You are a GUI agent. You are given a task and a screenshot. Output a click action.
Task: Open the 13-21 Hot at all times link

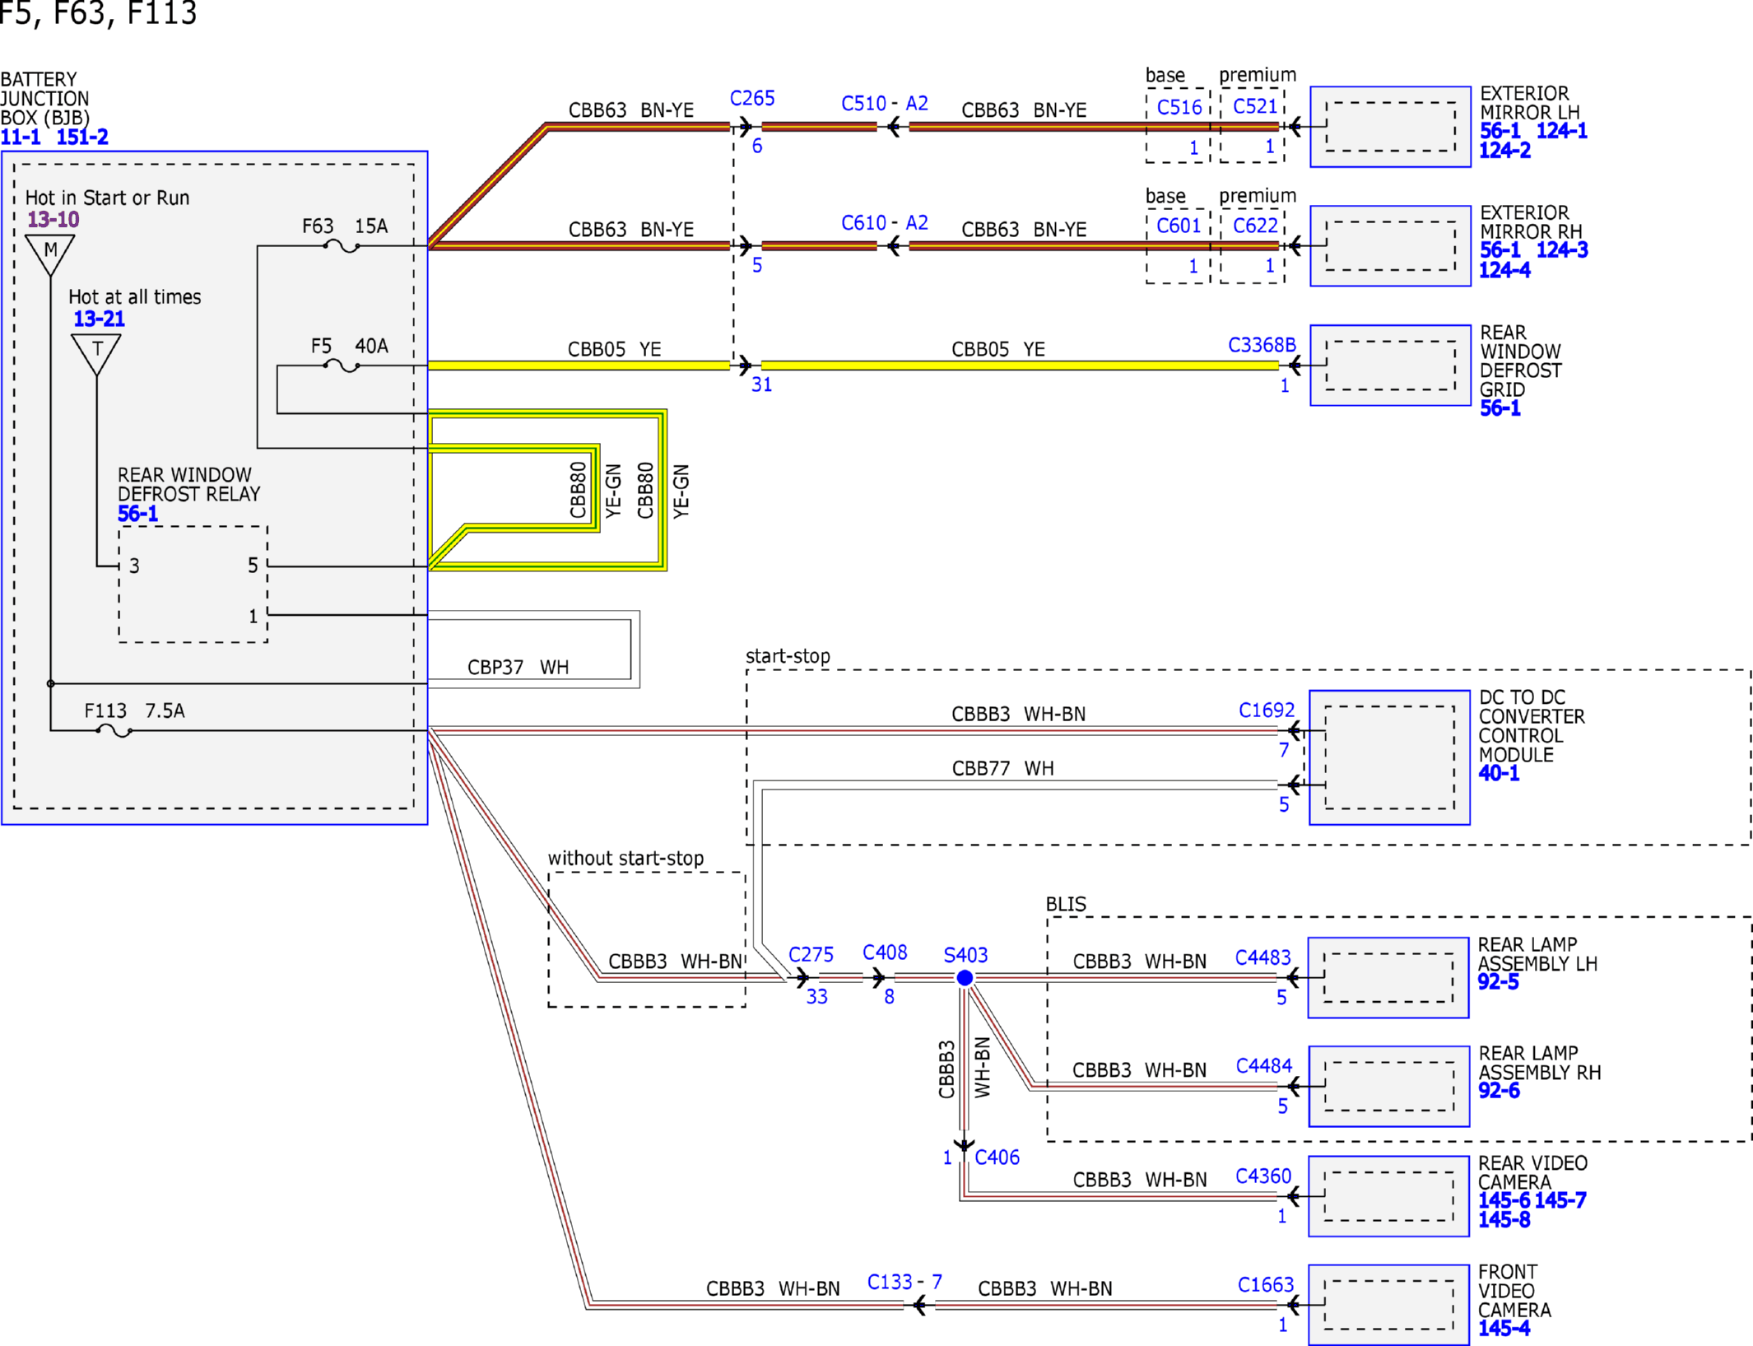tap(99, 319)
